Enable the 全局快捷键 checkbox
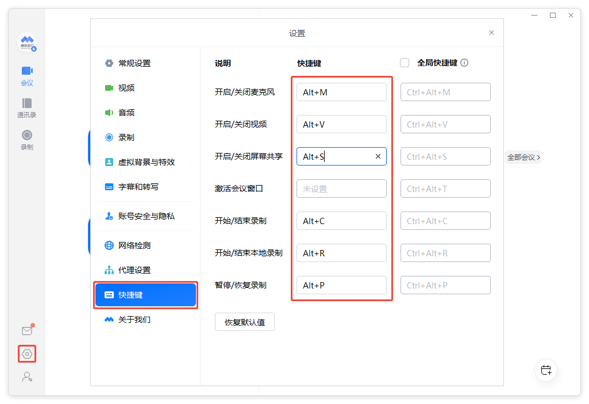This screenshot has width=589, height=404. (x=405, y=63)
